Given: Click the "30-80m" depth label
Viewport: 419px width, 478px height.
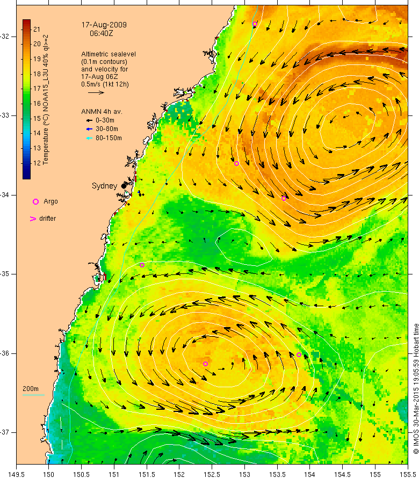Looking at the screenshot, I should tap(107, 129).
